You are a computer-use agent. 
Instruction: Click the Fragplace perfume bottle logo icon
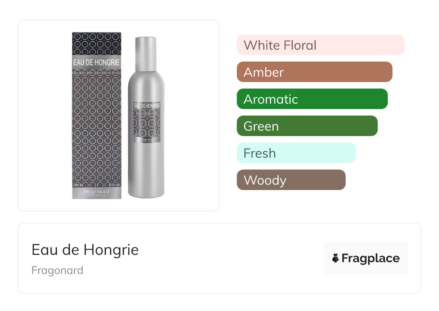pyautogui.click(x=336, y=258)
